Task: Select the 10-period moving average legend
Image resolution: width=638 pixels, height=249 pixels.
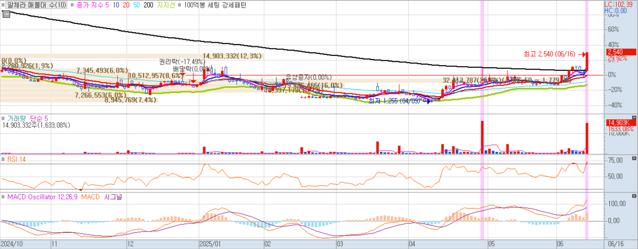Action: (x=116, y=5)
